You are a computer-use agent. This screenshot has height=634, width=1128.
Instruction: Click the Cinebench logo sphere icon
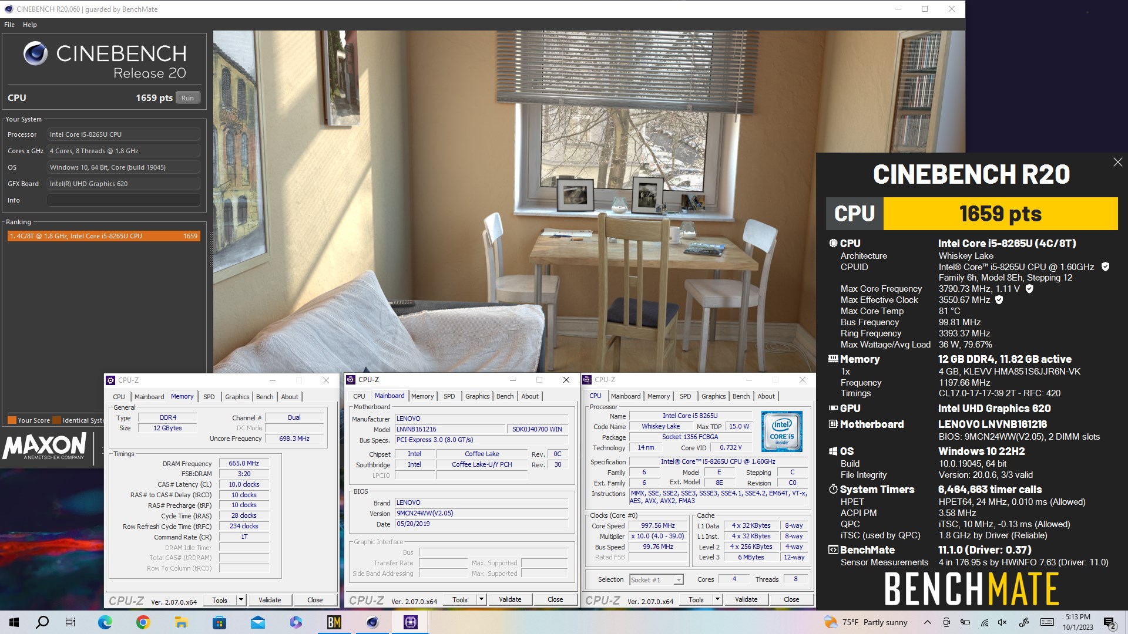coord(35,53)
